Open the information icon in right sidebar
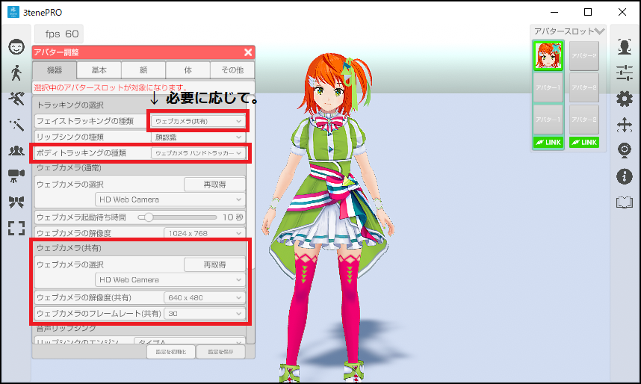 [x=625, y=176]
